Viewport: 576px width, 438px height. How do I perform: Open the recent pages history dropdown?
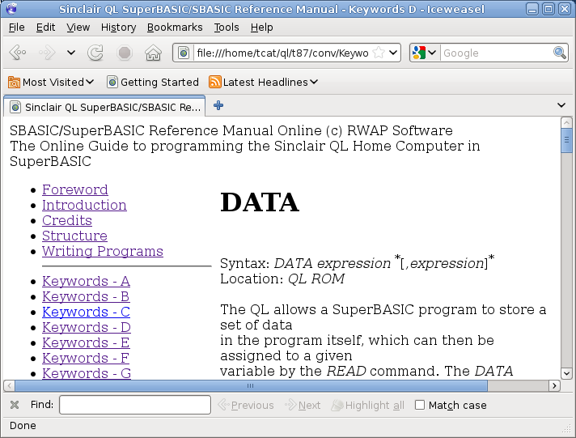click(71, 53)
